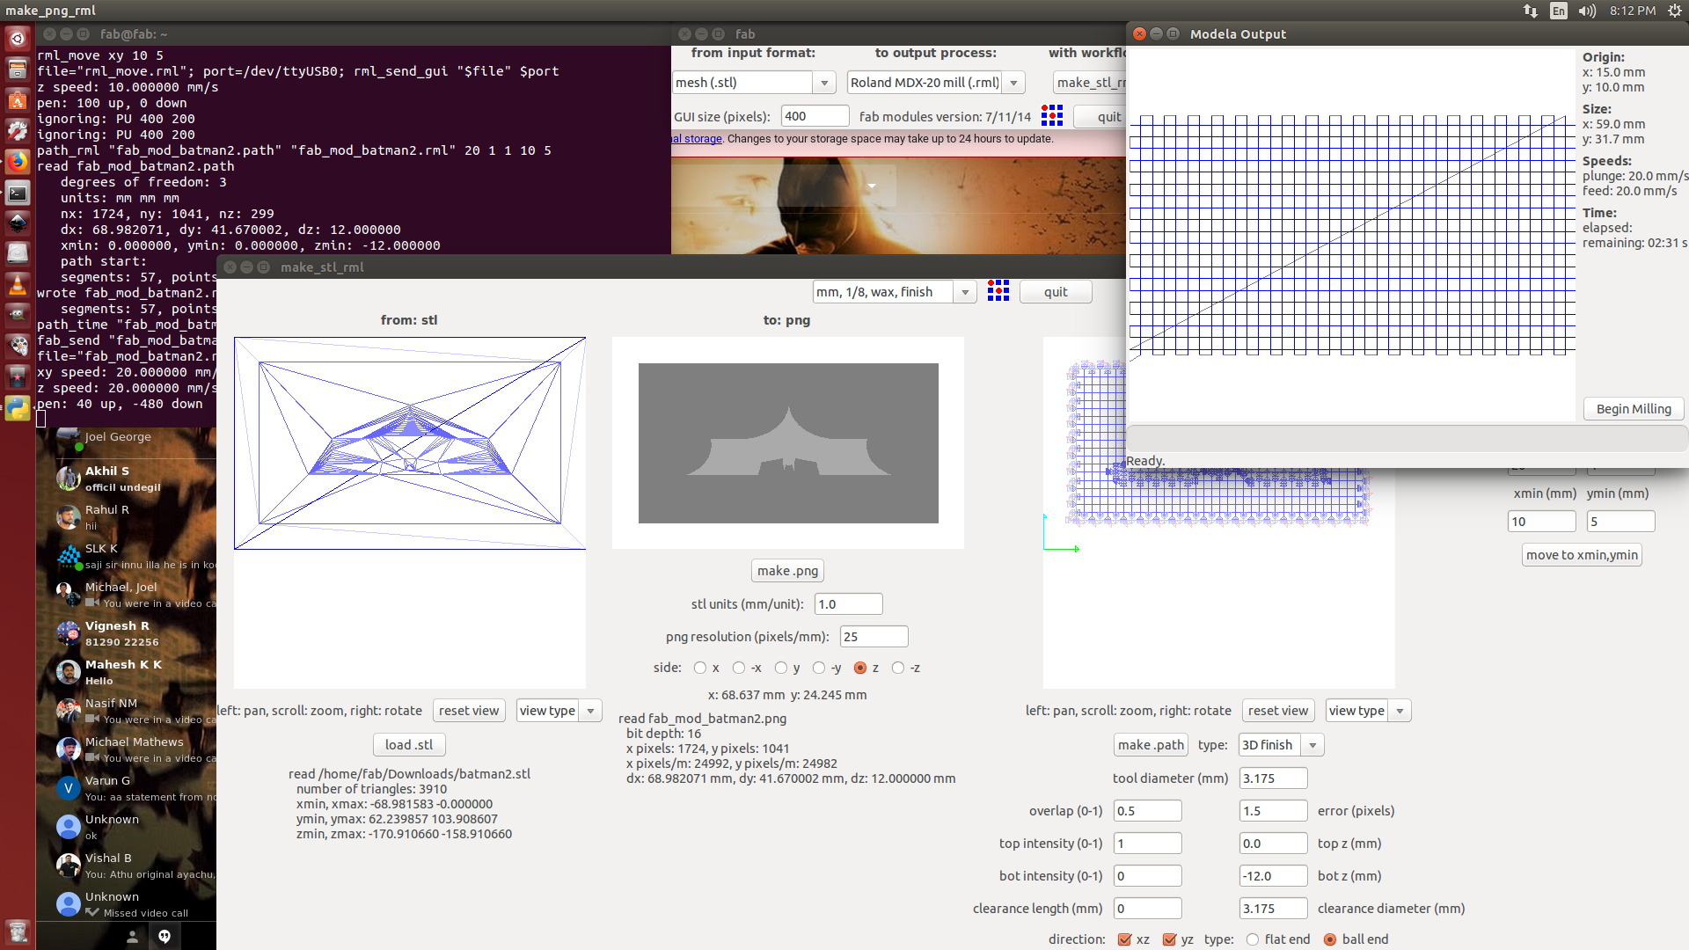Open Ubuntu Software Center icon
Image resolution: width=1689 pixels, height=950 pixels.
(x=17, y=100)
